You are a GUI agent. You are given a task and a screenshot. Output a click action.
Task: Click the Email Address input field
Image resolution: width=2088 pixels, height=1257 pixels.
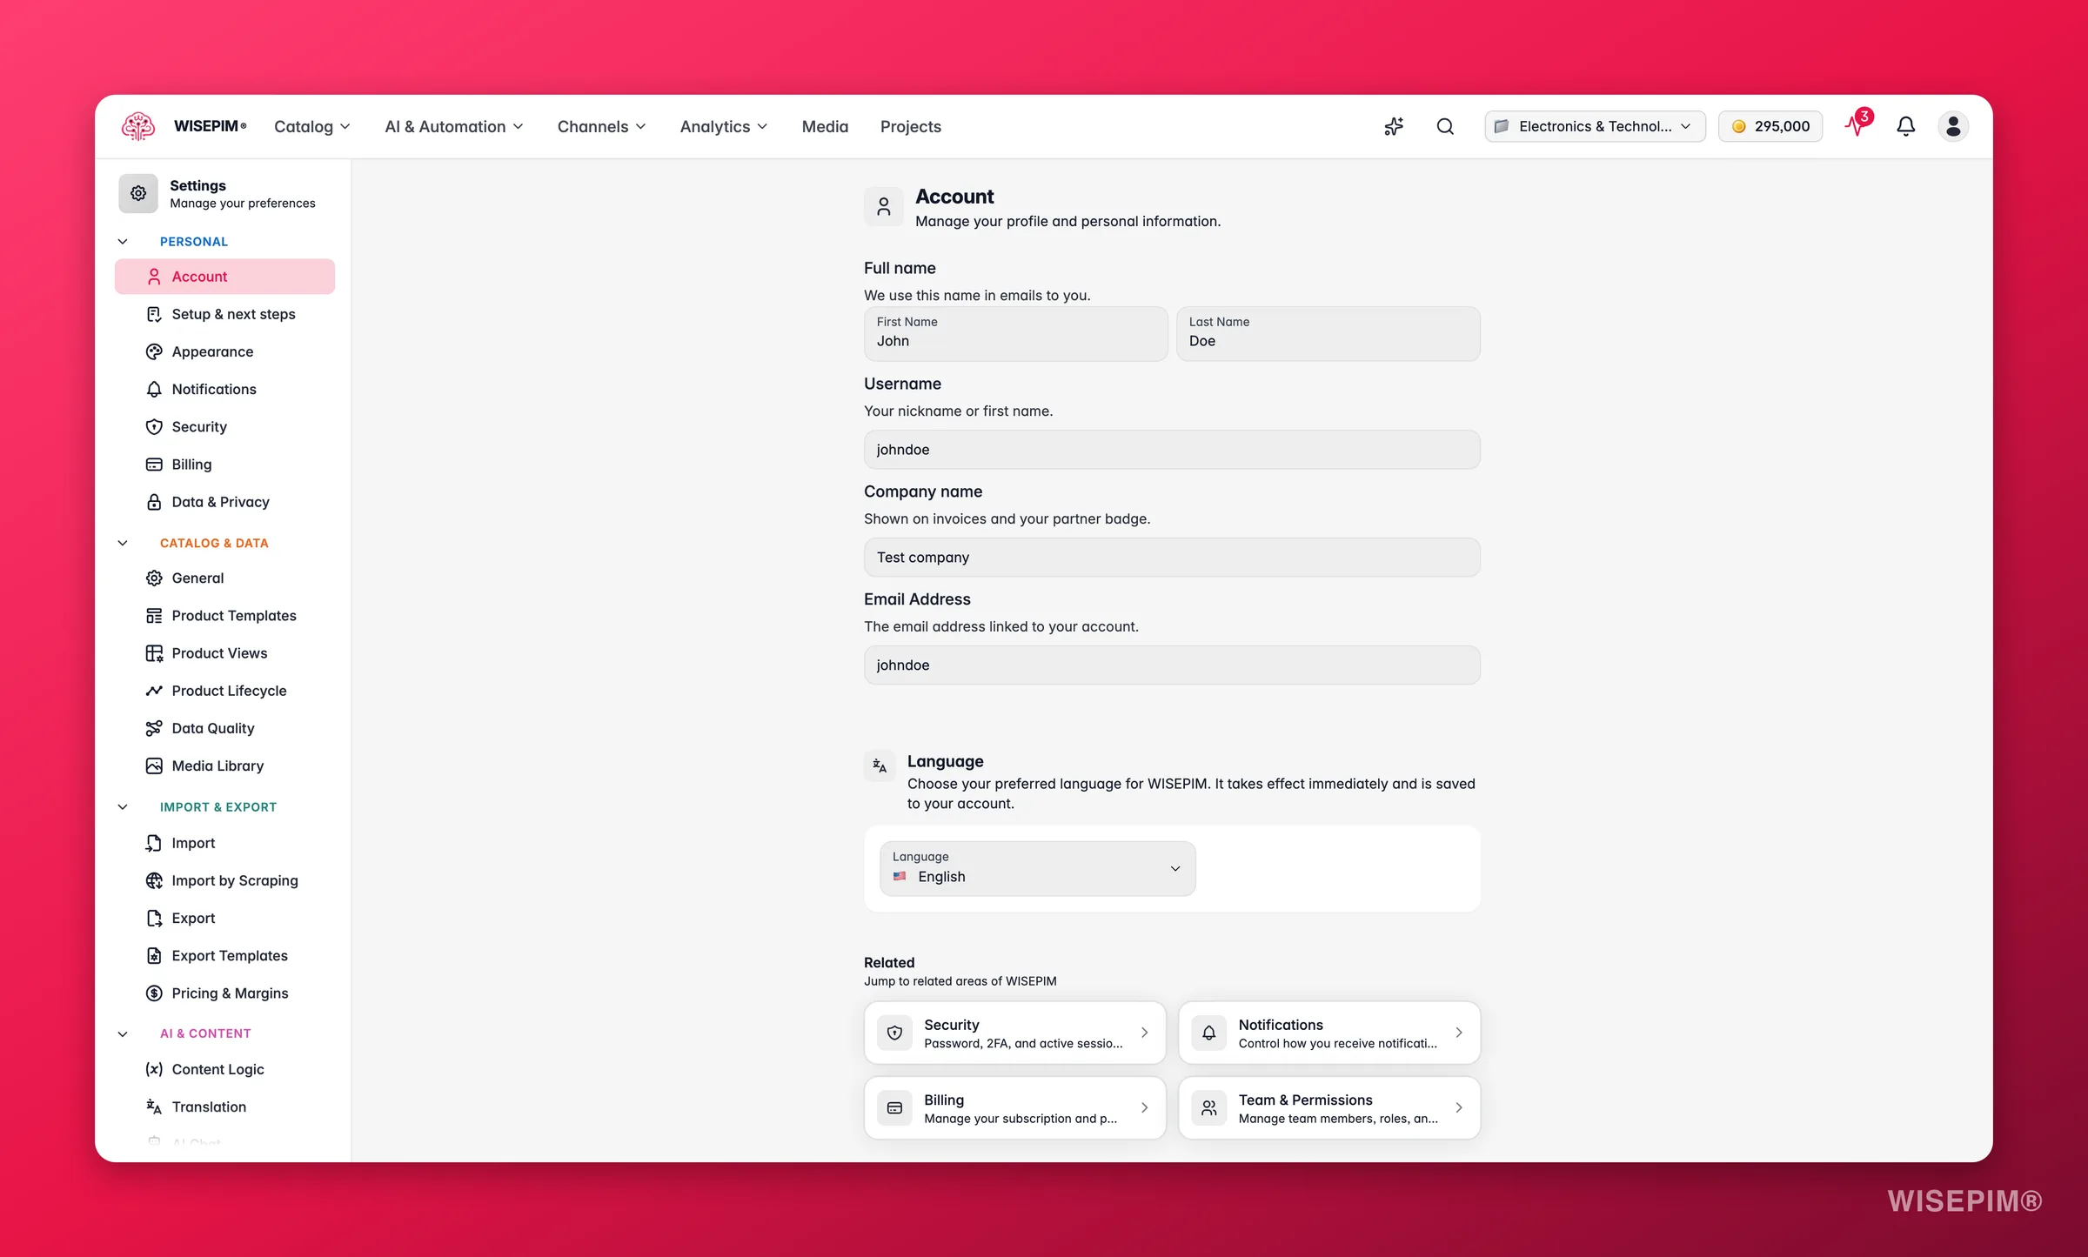coord(1172,665)
